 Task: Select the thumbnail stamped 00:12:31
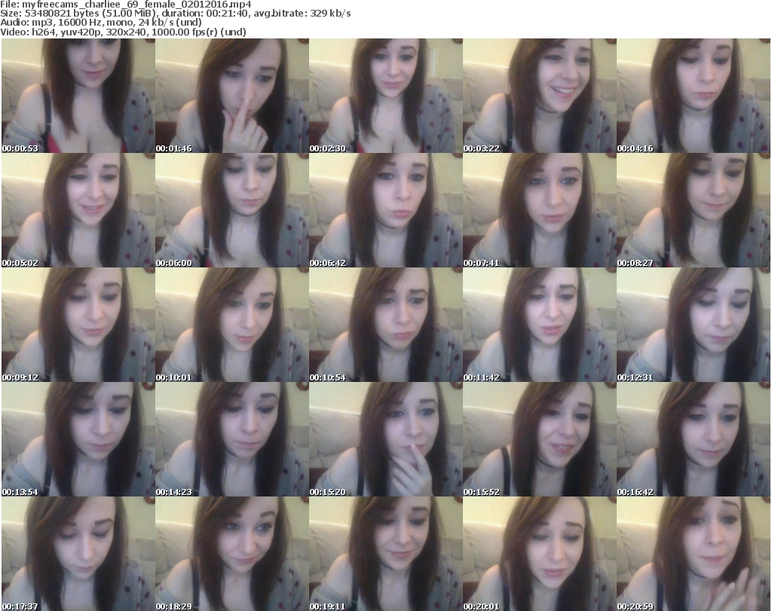click(694, 325)
